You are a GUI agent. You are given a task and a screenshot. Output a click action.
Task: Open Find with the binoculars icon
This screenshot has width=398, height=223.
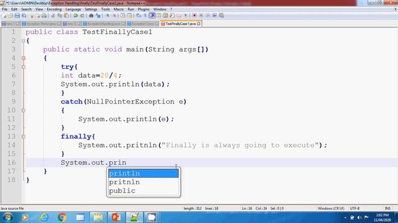click(91, 15)
